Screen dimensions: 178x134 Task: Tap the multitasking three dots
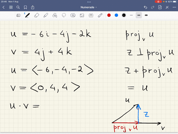[x=89, y=2]
